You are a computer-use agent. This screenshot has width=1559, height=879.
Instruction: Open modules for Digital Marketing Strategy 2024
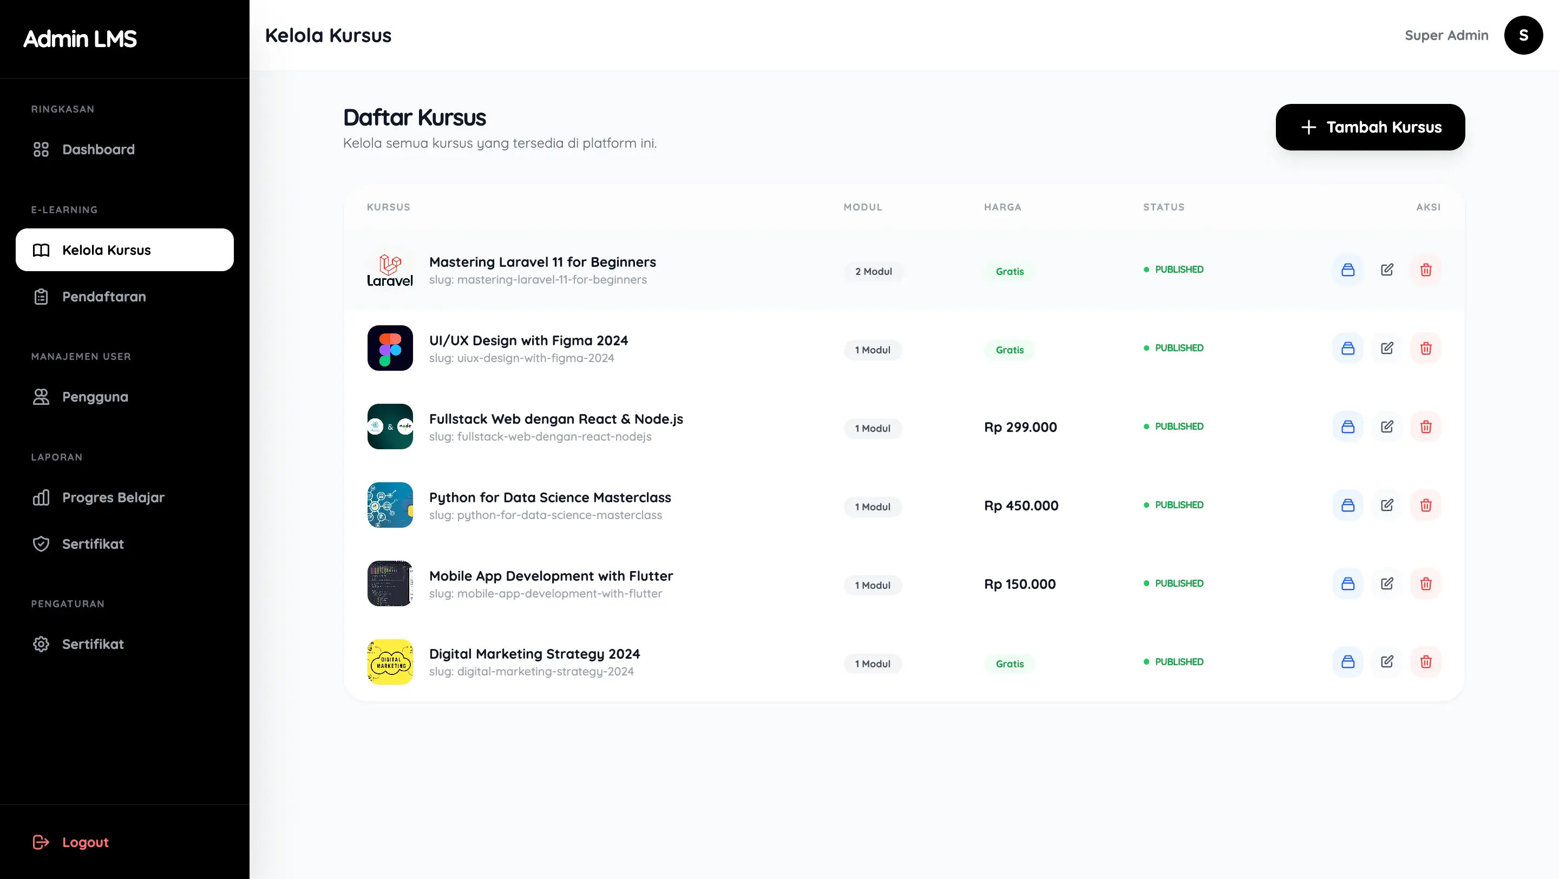tap(1347, 662)
